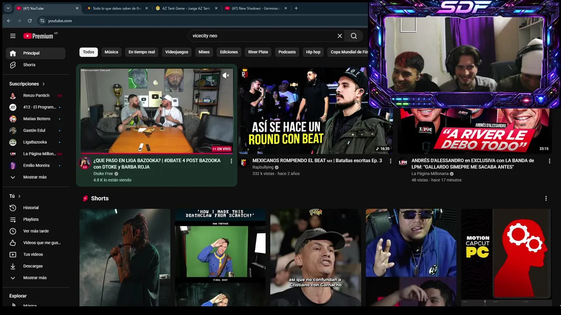Open Historial
This screenshot has width=561, height=315.
tap(36, 208)
